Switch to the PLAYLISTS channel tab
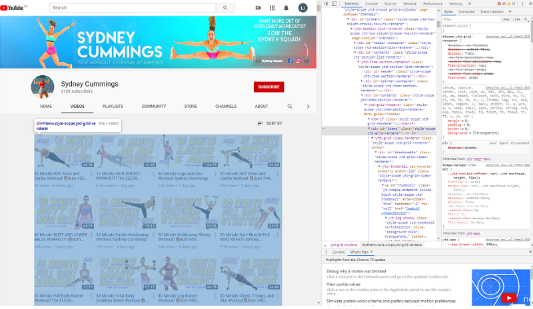 click(113, 107)
